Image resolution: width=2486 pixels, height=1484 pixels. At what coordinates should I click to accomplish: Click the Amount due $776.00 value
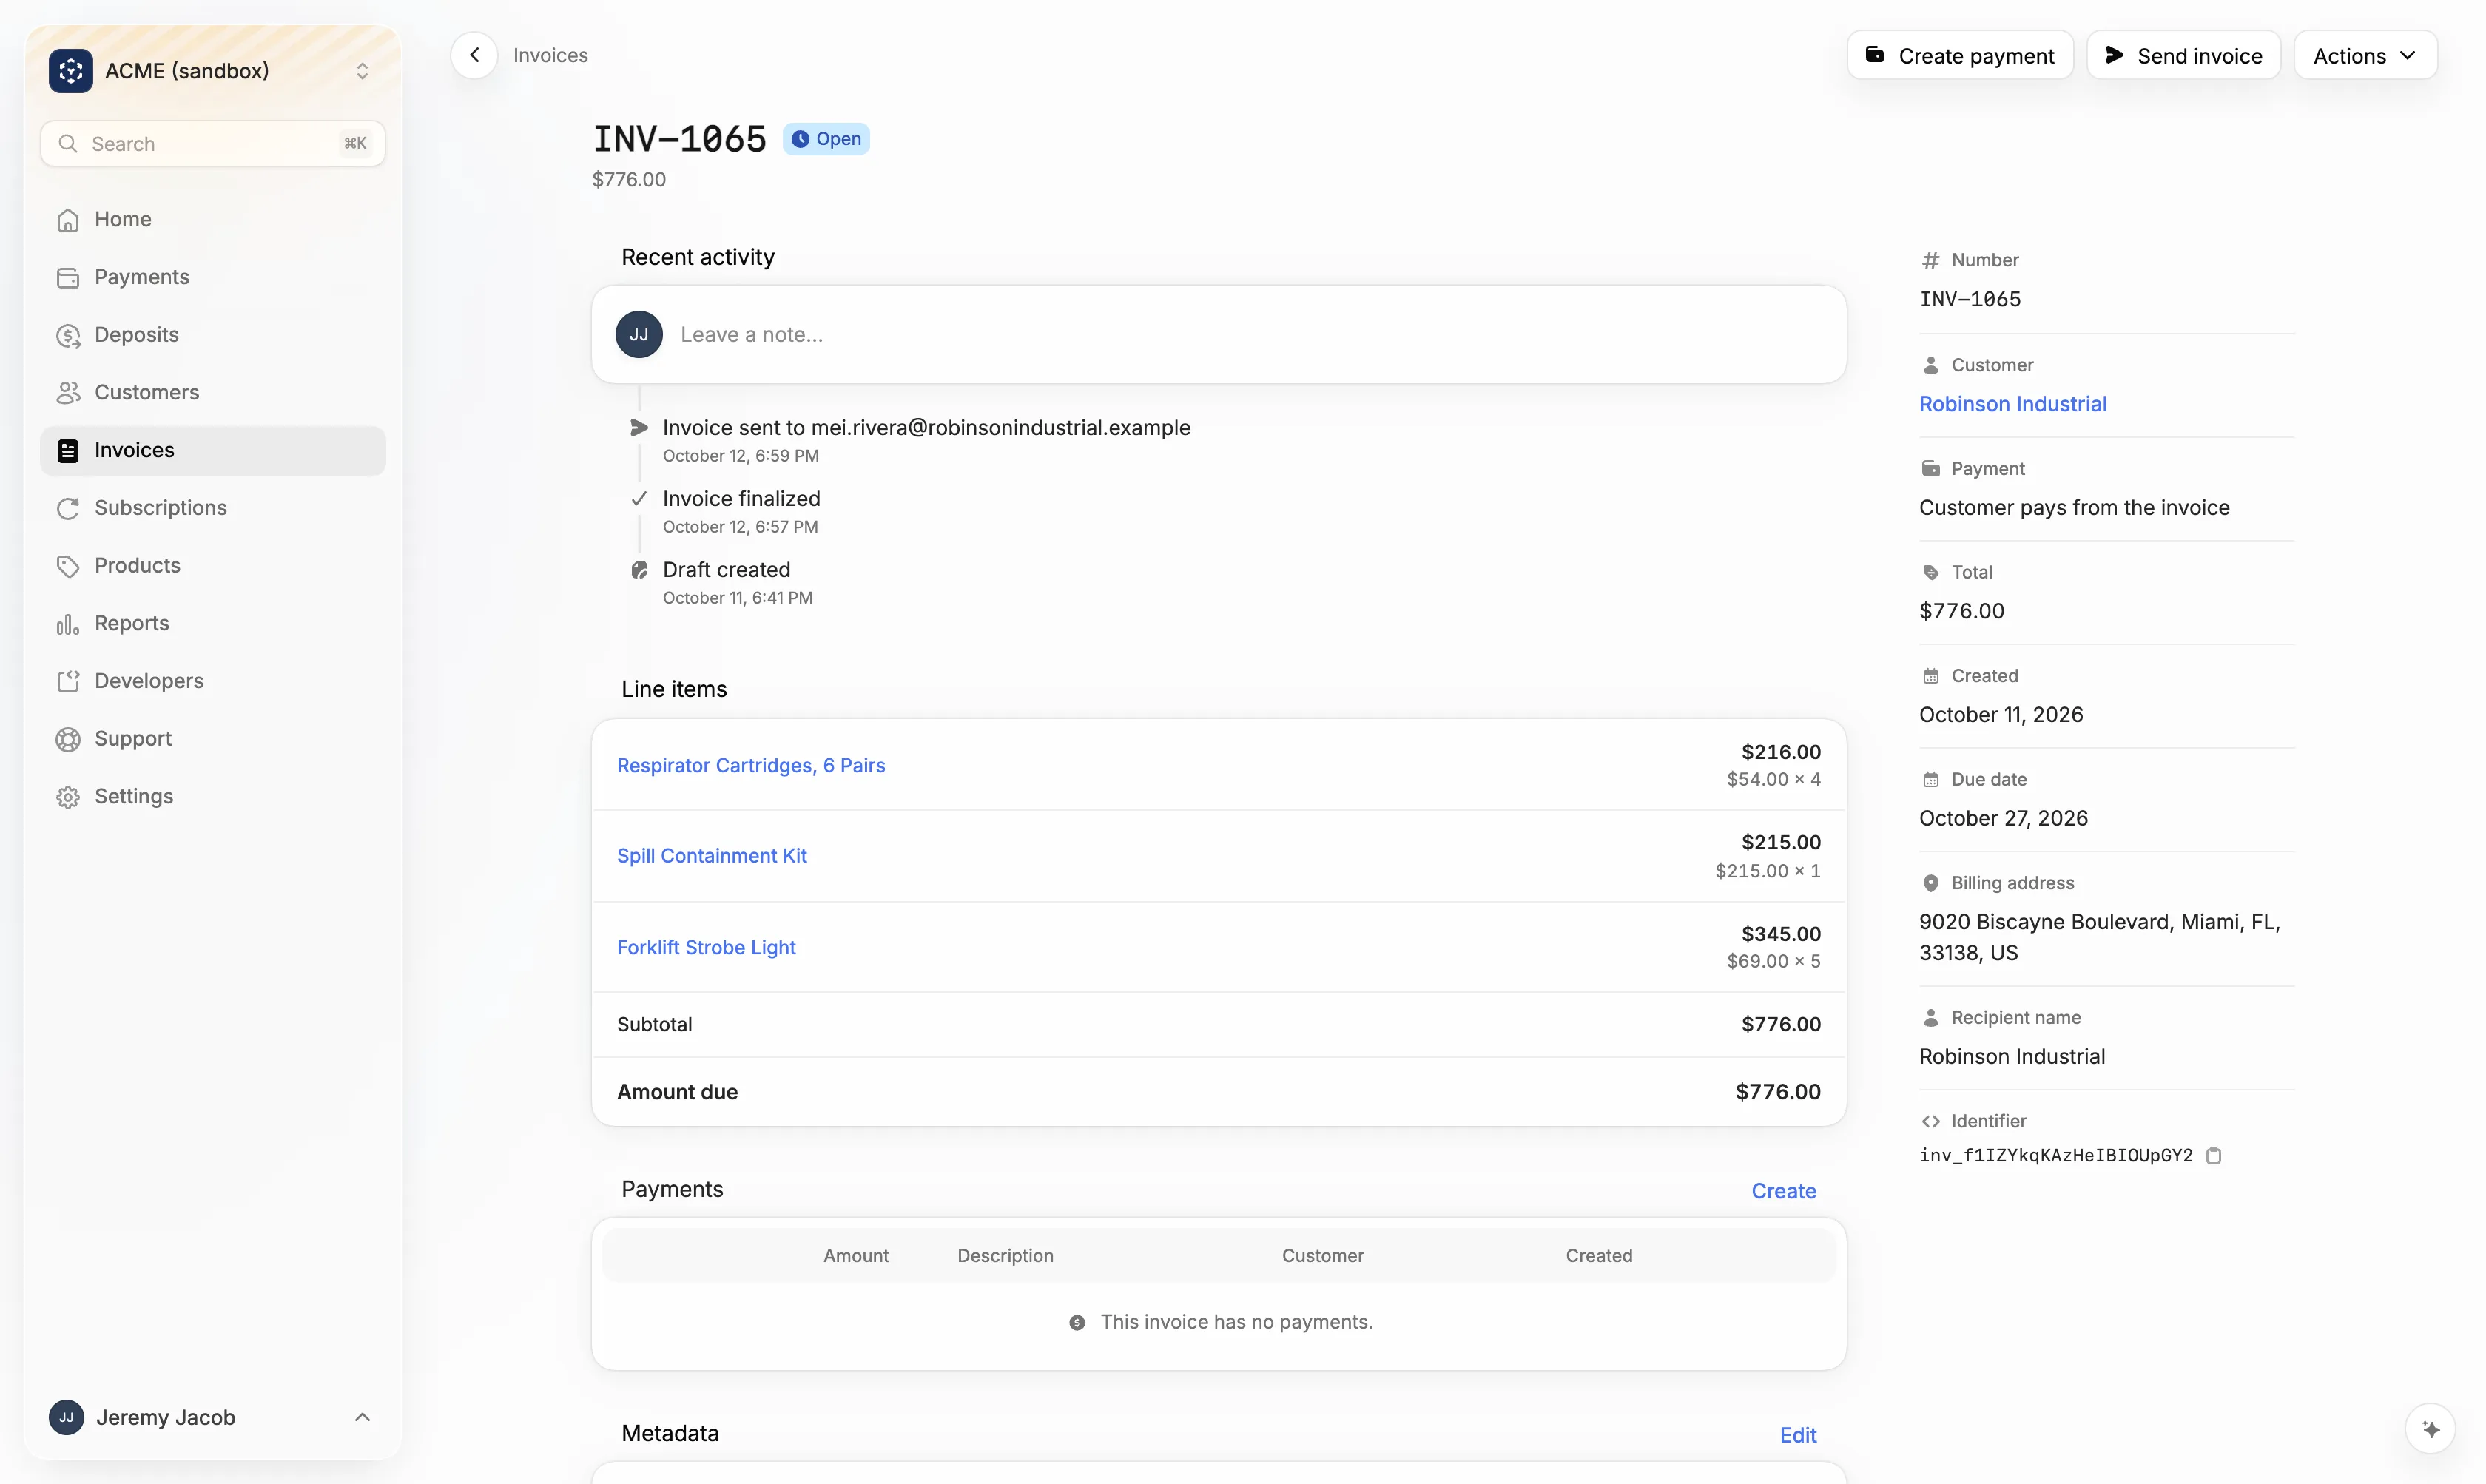(x=1777, y=1092)
